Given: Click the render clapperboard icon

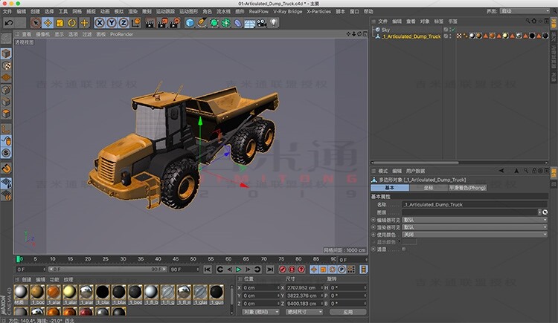Looking at the screenshot, I should [x=149, y=23].
